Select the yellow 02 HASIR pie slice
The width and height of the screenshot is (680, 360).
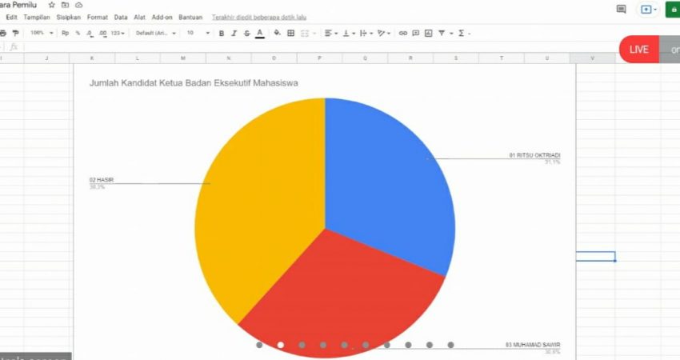[260, 204]
